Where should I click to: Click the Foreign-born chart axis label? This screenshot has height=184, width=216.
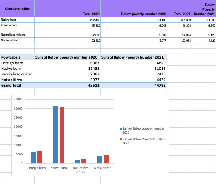click(37, 168)
